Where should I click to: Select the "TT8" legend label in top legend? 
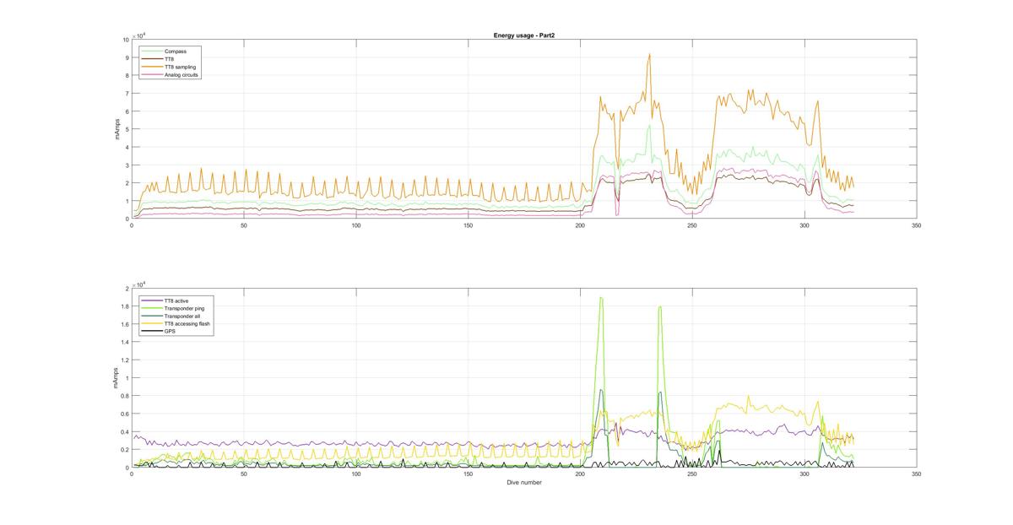coord(170,59)
